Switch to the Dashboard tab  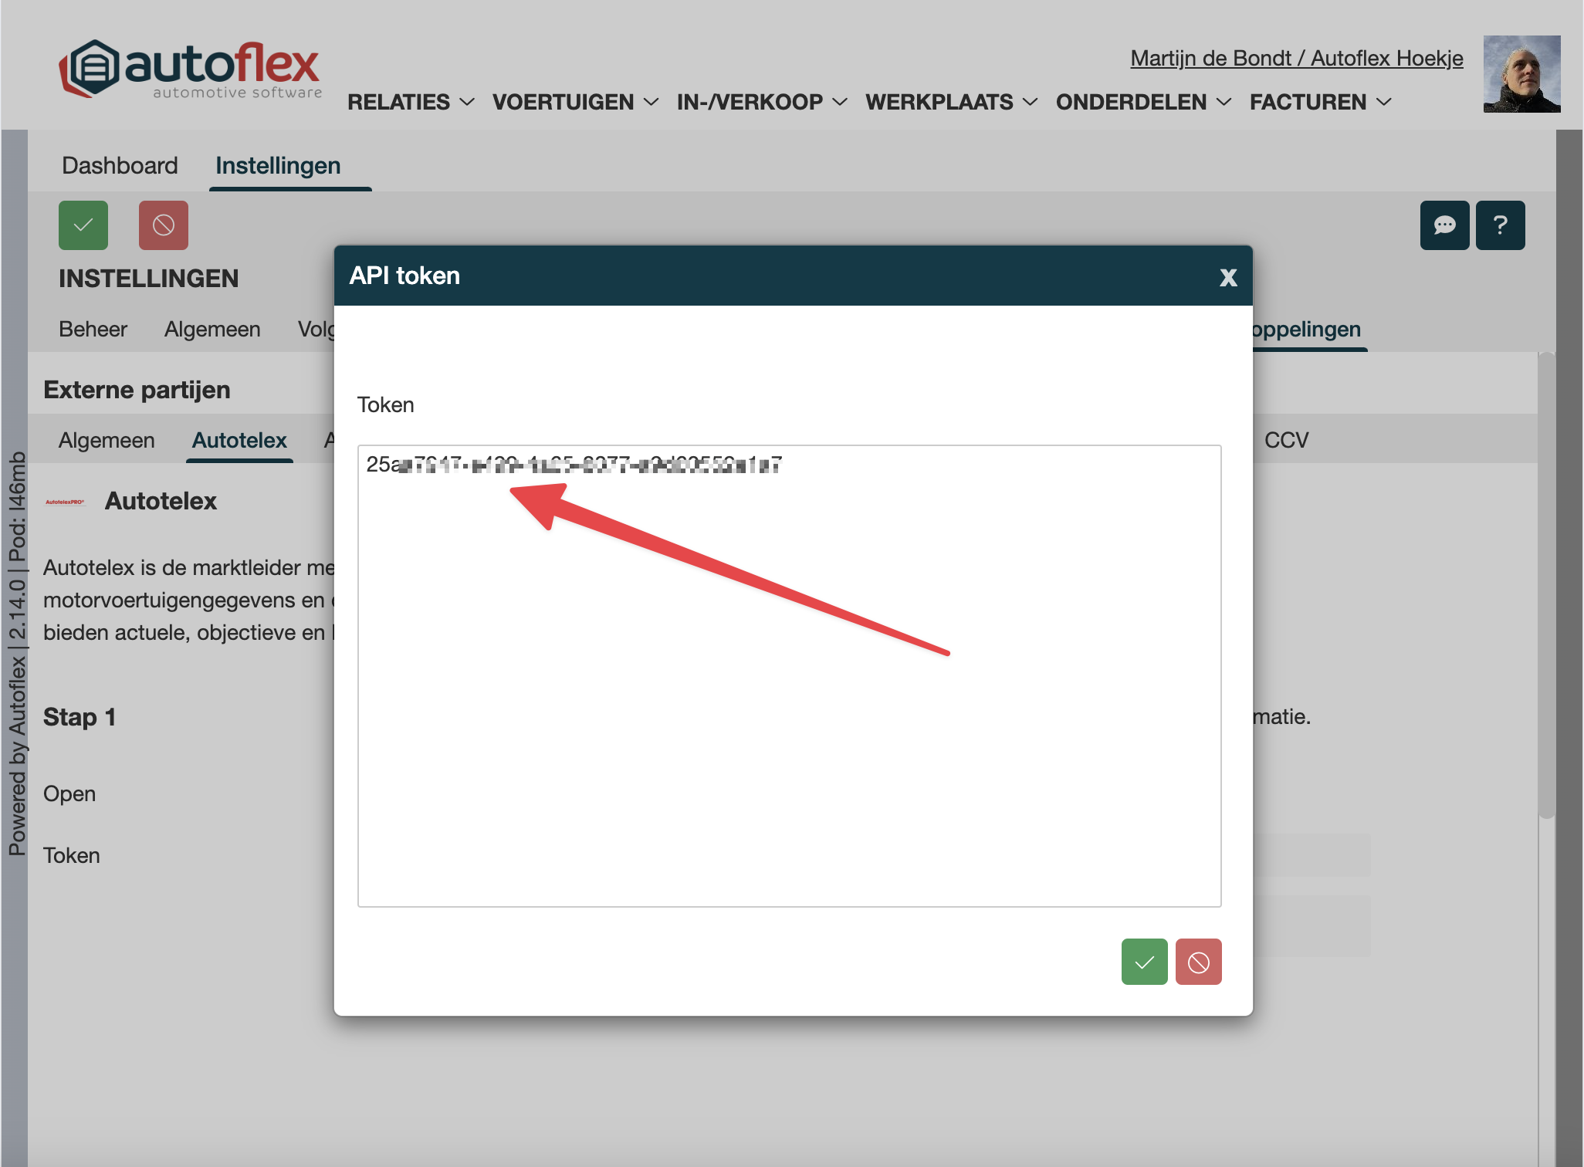(120, 165)
